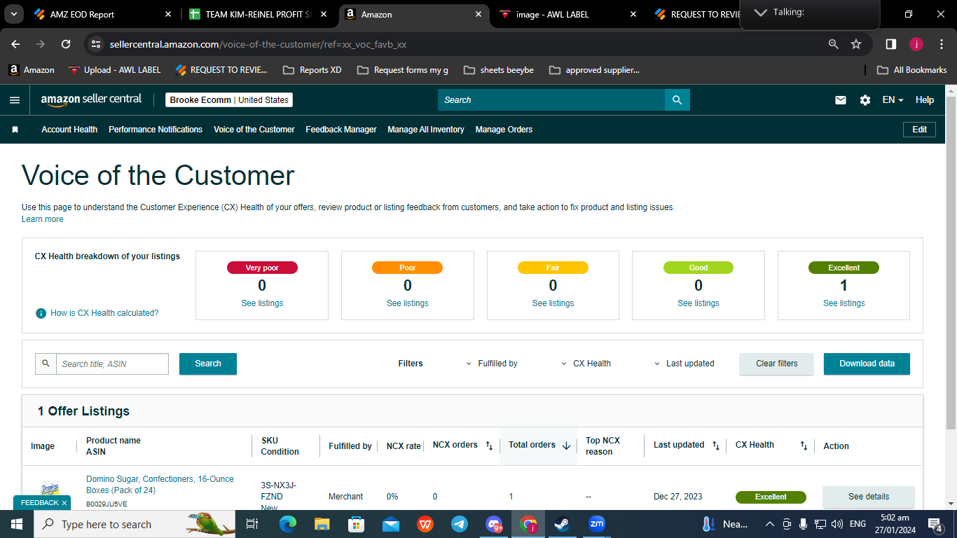The image size is (957, 538).
Task: Open File Explorer from the taskbar
Action: [322, 524]
